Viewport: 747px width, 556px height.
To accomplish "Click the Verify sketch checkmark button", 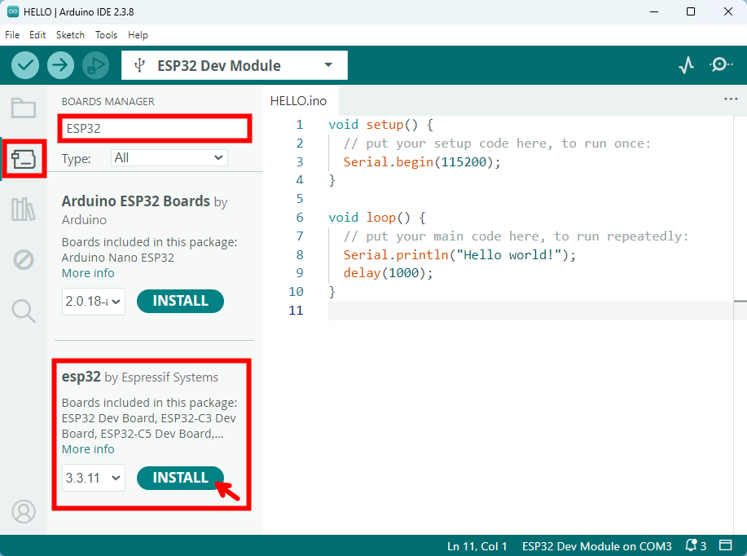I will (x=25, y=65).
